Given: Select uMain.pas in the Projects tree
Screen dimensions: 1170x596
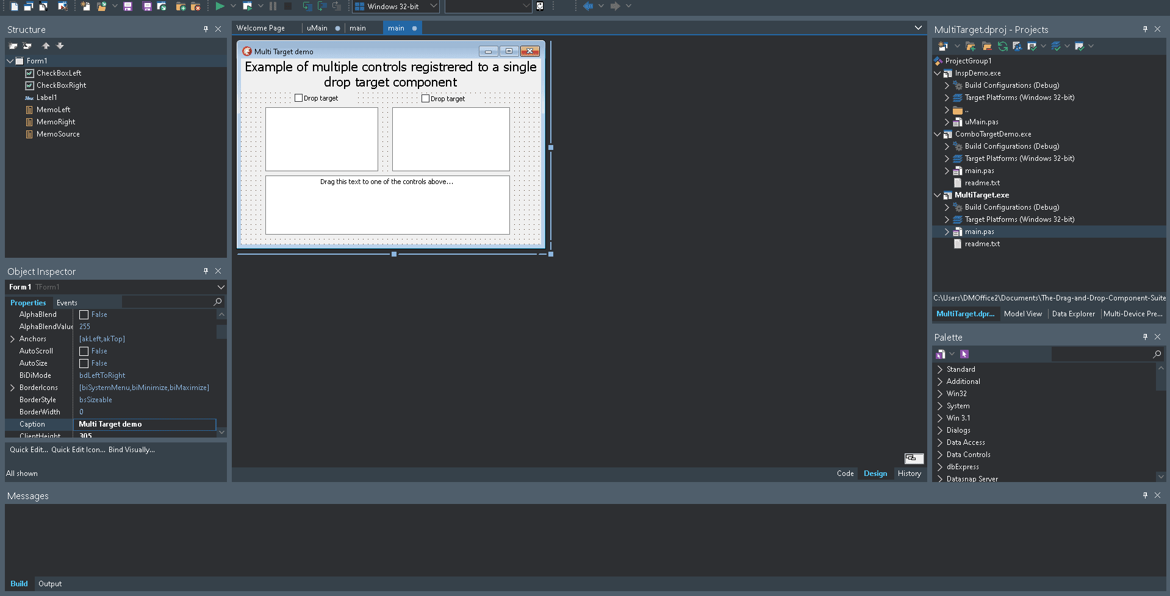Looking at the screenshot, I should tap(982, 122).
